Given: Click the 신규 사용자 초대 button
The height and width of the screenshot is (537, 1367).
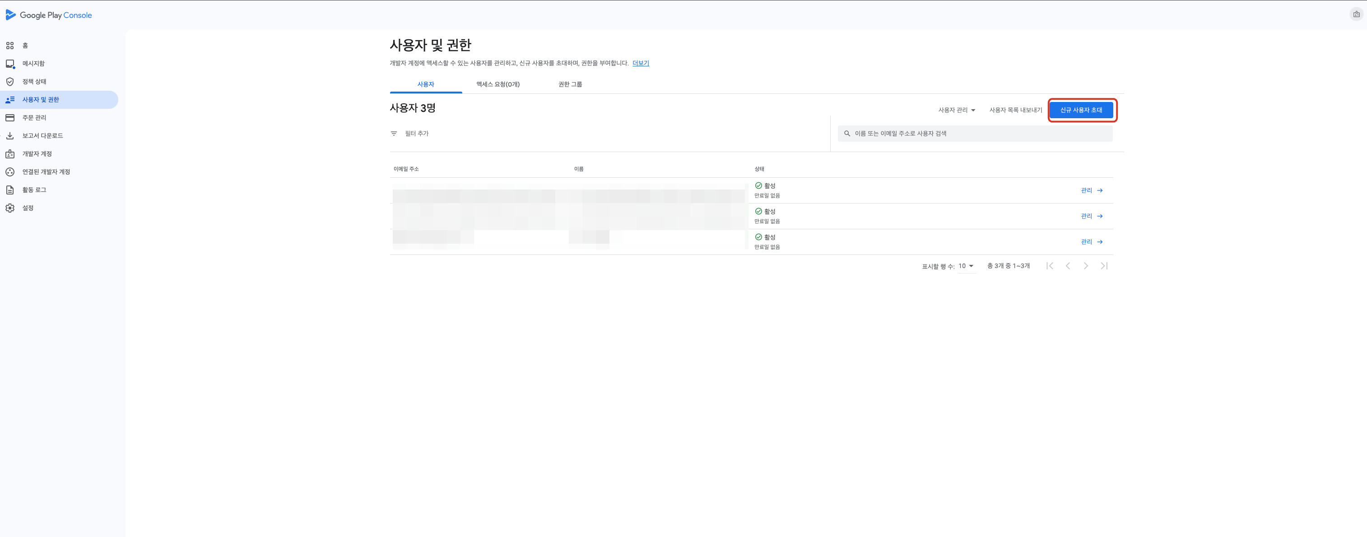Looking at the screenshot, I should (x=1081, y=111).
